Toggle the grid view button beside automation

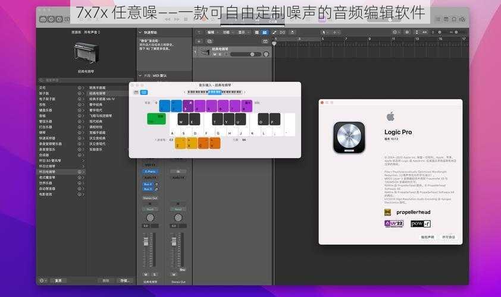(x=256, y=32)
